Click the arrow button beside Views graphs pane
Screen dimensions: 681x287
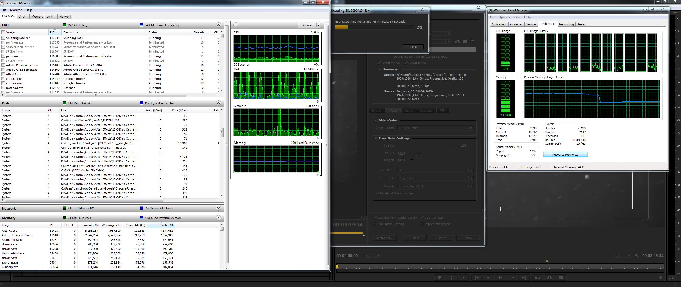(236, 25)
